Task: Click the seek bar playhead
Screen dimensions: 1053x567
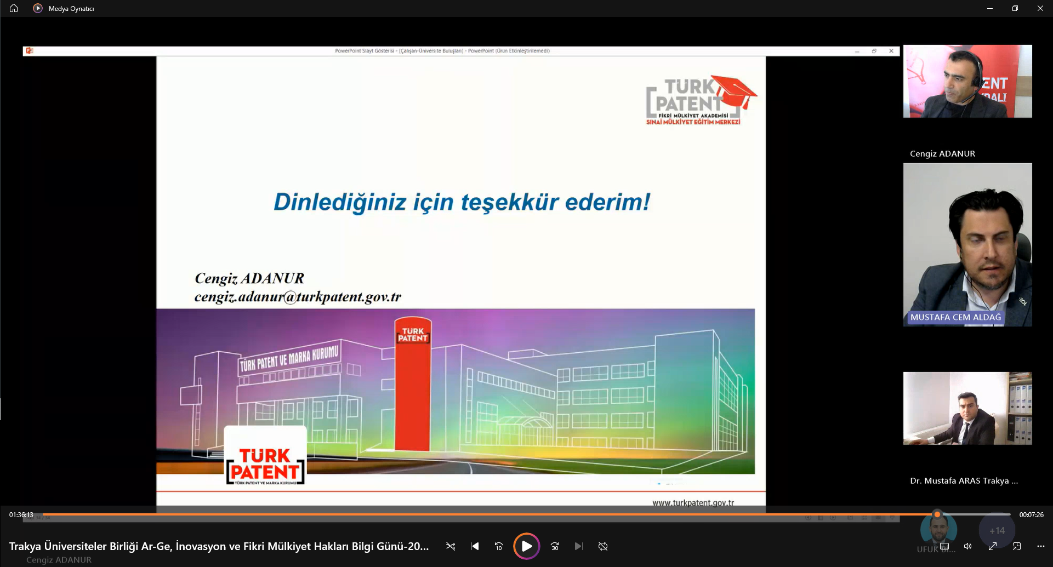Action: tap(937, 514)
